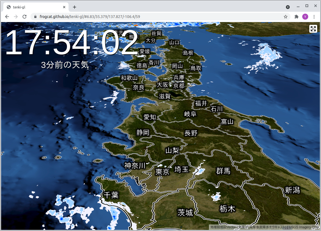The height and width of the screenshot is (231, 321).
Task: Close the tenki-gl tab
Action: coord(64,7)
